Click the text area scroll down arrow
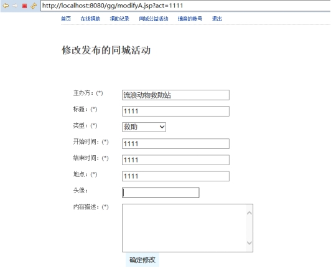Viewport: 331px width, 268px height. click(249, 243)
